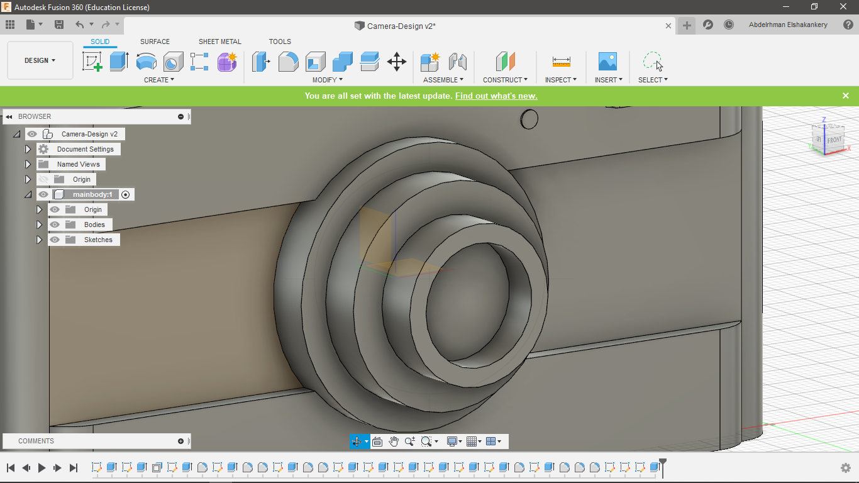The image size is (859, 483).
Task: Jump to the timeline beginning
Action: click(x=11, y=468)
